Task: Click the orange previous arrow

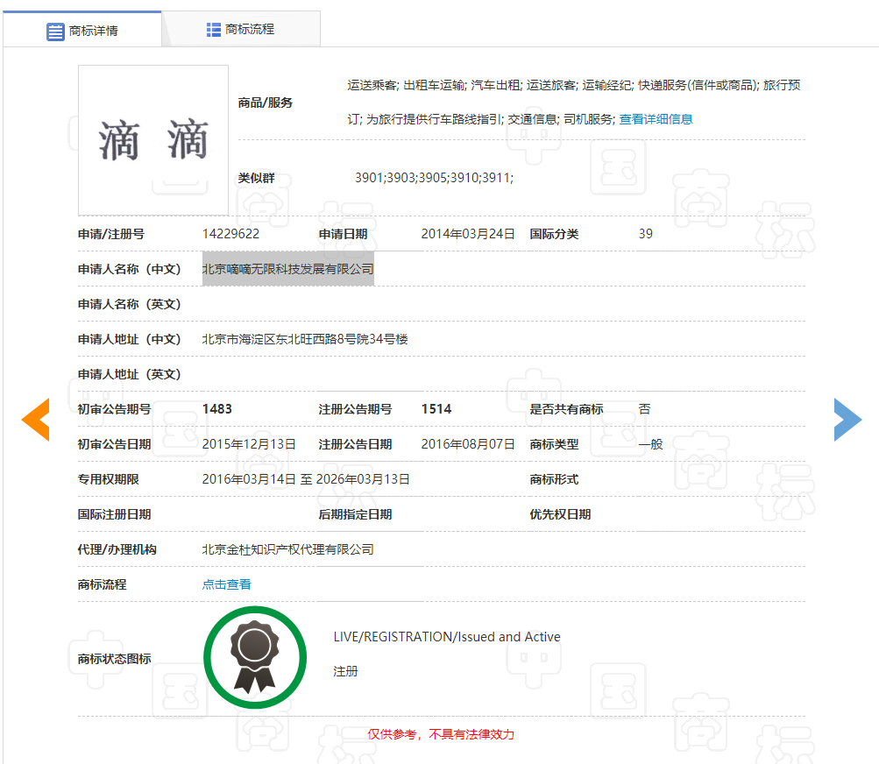Action: 35,419
